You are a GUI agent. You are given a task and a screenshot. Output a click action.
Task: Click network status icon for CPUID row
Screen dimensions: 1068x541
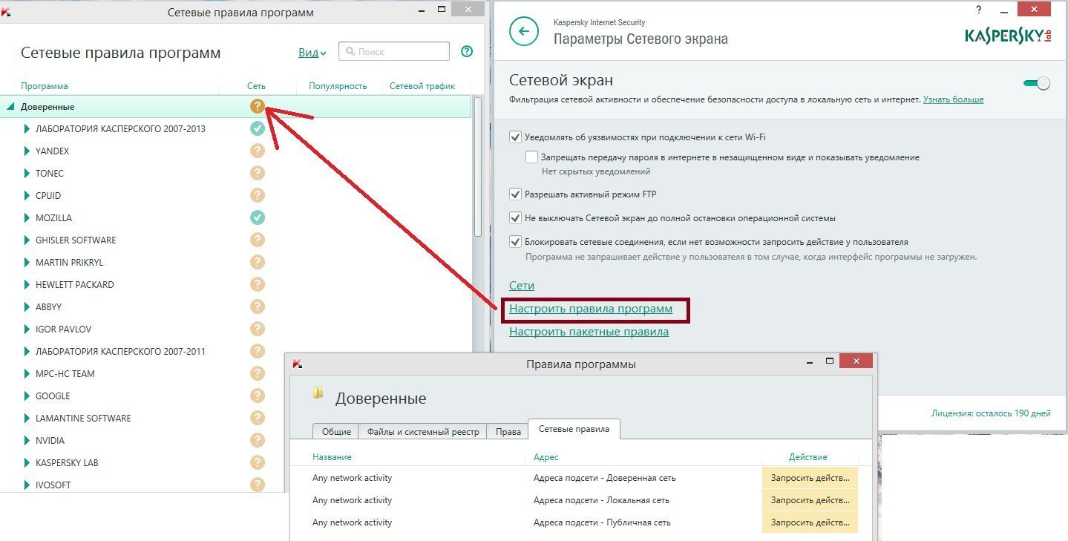coord(257,195)
